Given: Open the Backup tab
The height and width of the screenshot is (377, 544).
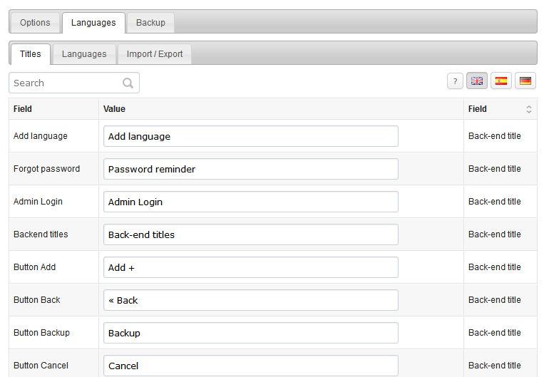Looking at the screenshot, I should (150, 23).
